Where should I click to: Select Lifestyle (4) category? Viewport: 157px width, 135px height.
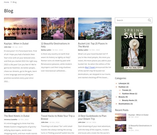[124, 84]
